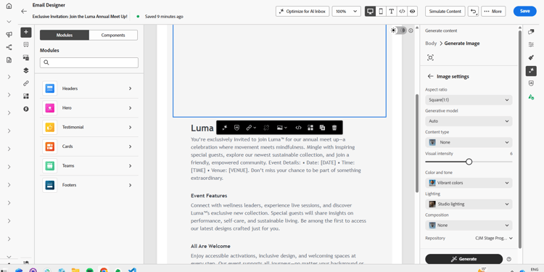Switch to mobile phone preview

tap(381, 11)
